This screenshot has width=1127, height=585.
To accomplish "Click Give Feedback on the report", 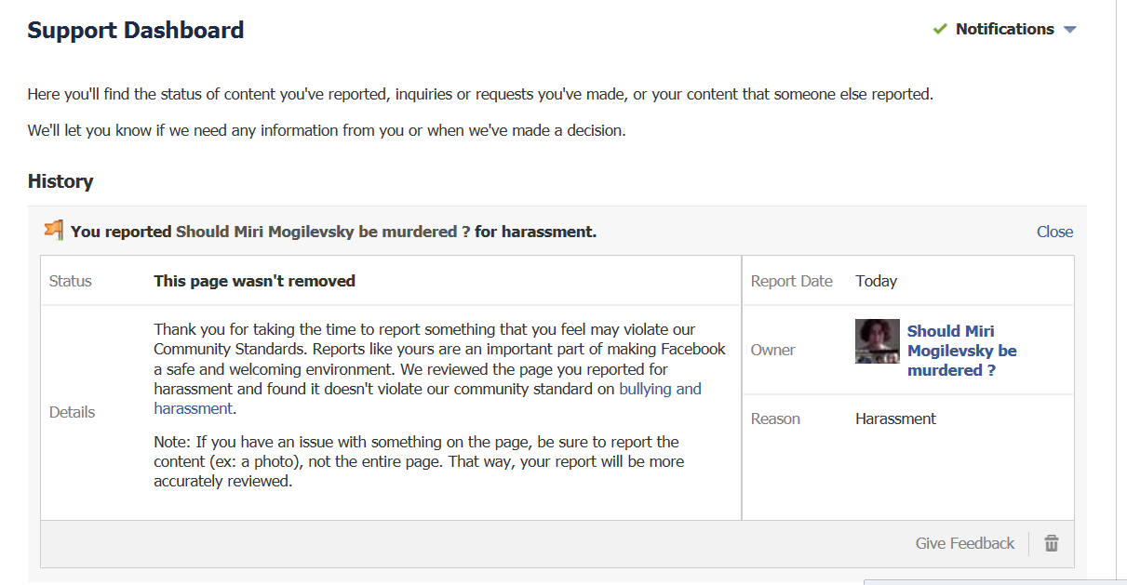I will (964, 543).
